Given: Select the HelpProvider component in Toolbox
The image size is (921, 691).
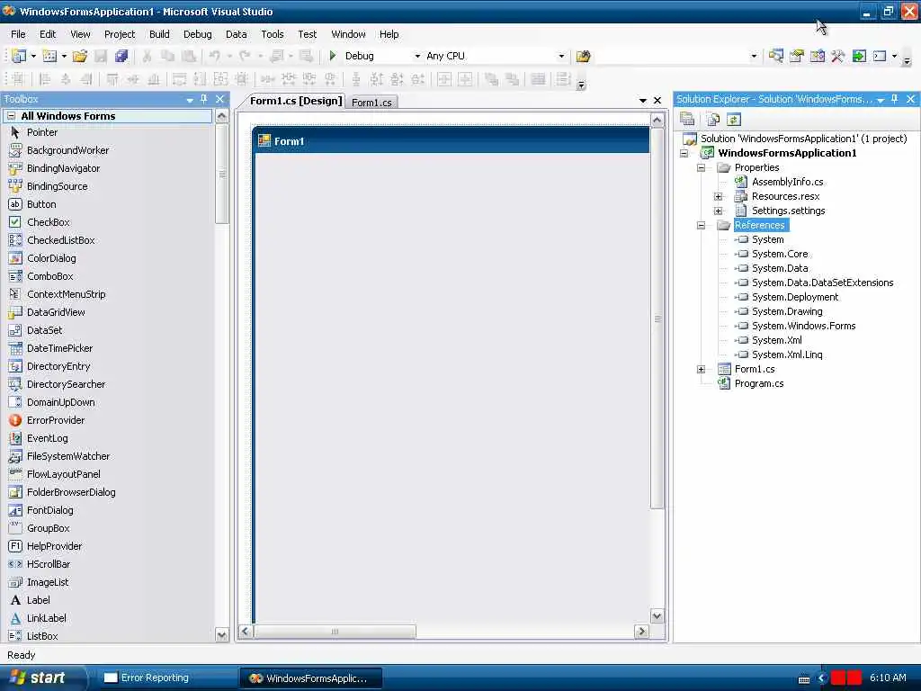Looking at the screenshot, I should [107, 546].
